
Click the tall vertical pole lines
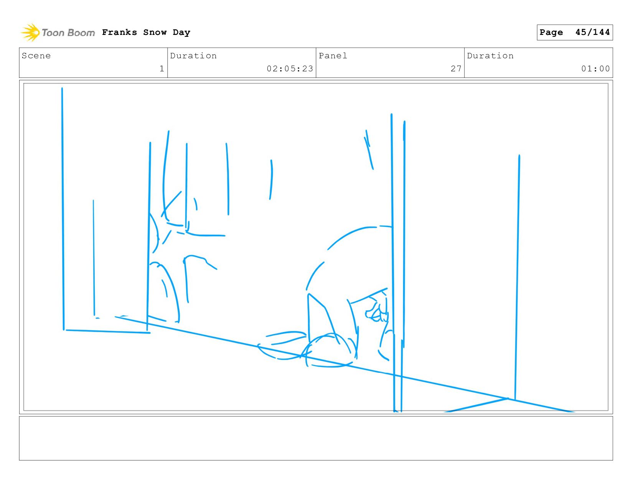(398, 263)
